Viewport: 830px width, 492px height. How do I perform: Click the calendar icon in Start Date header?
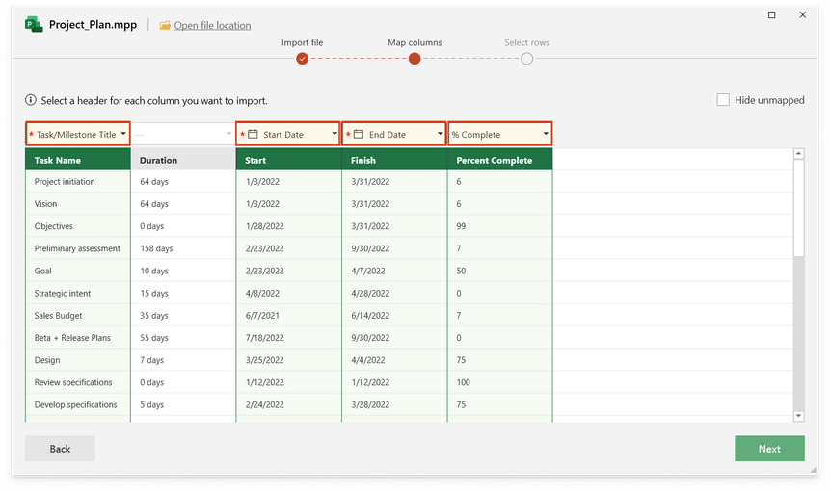pyautogui.click(x=254, y=135)
